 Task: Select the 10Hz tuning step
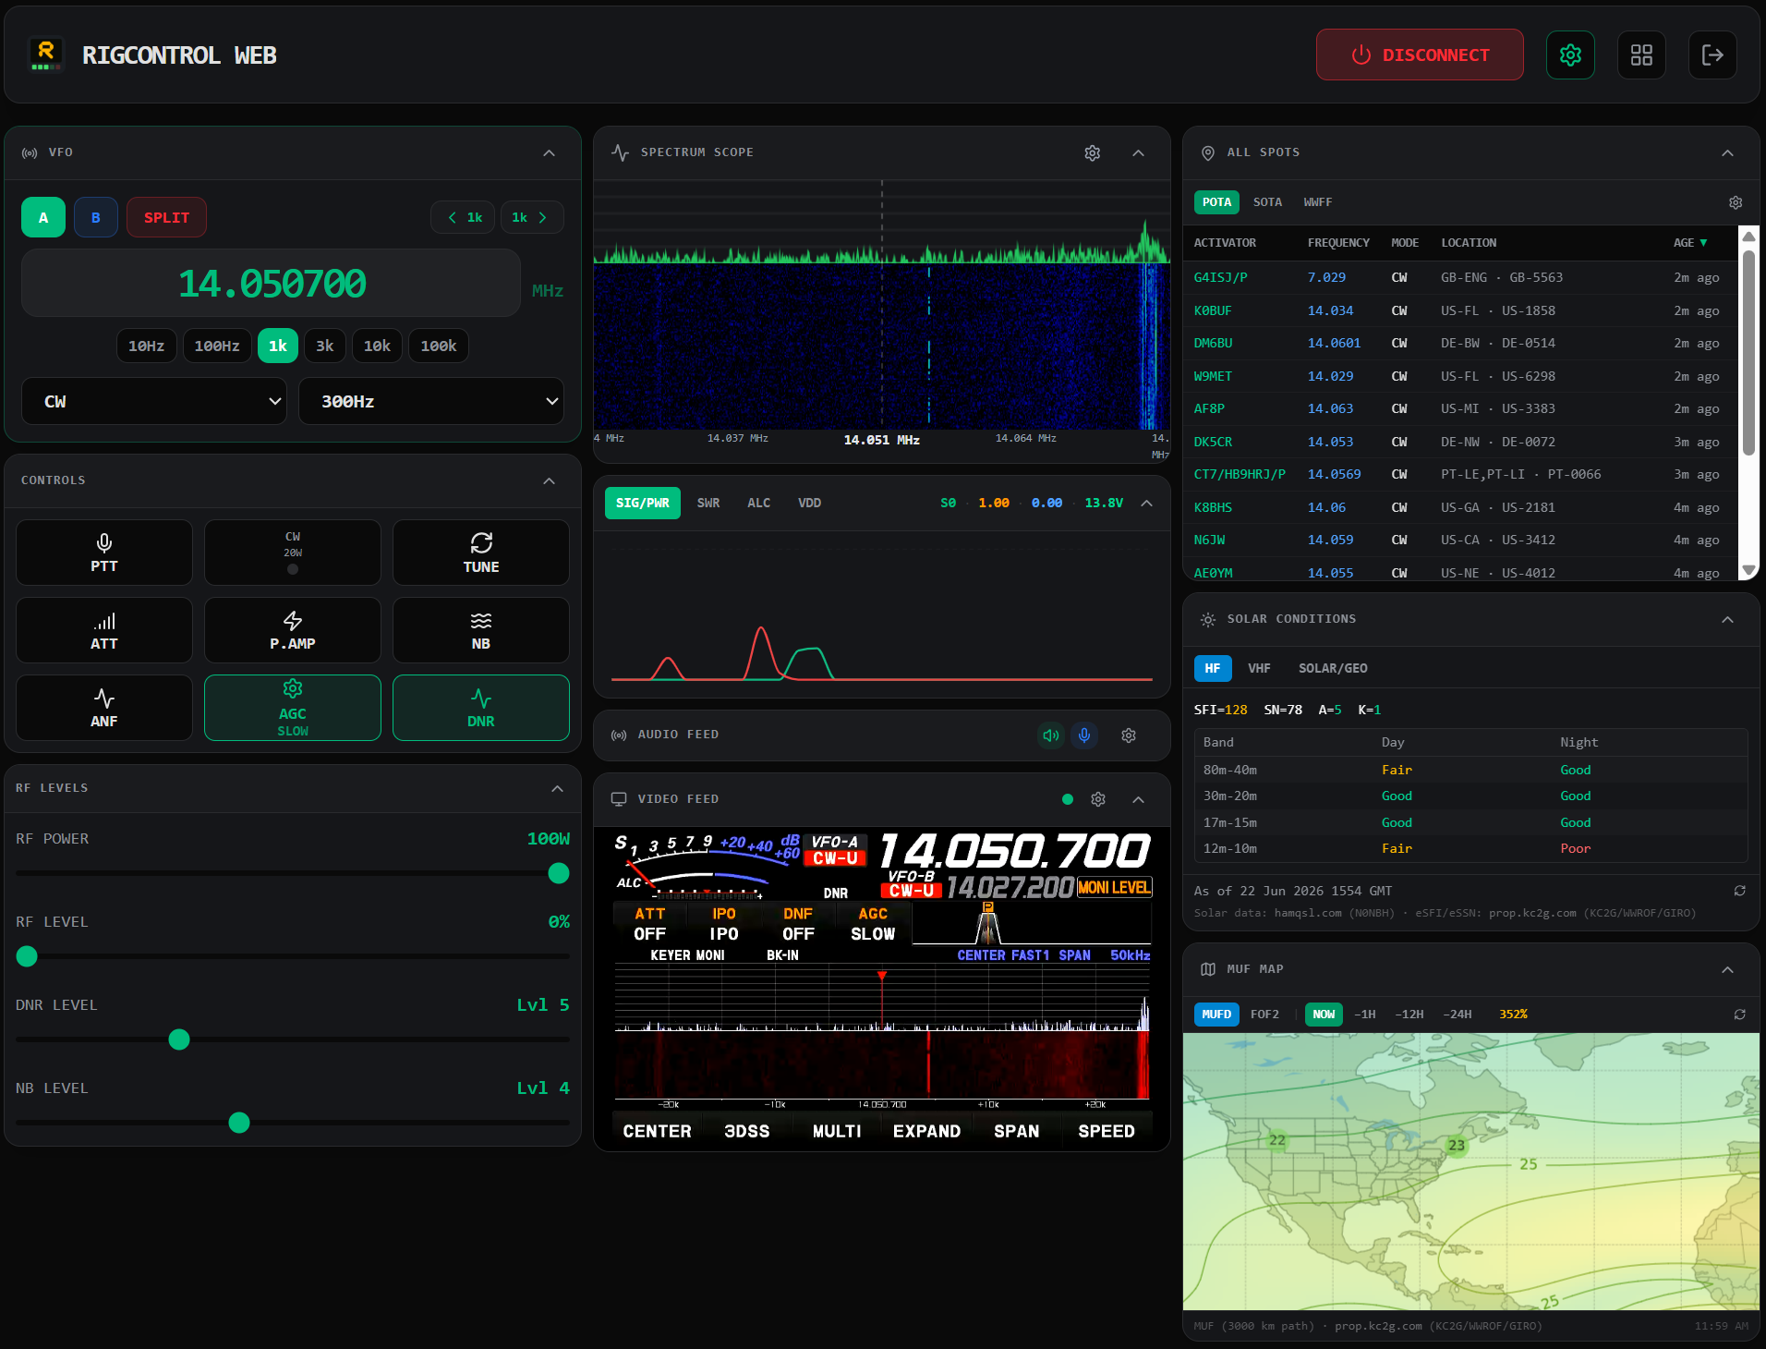146,346
